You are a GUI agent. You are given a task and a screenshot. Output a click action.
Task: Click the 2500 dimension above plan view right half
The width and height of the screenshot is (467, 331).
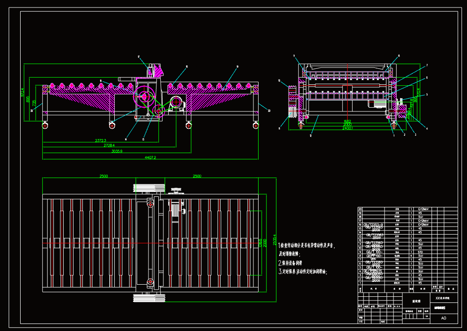click(x=197, y=176)
